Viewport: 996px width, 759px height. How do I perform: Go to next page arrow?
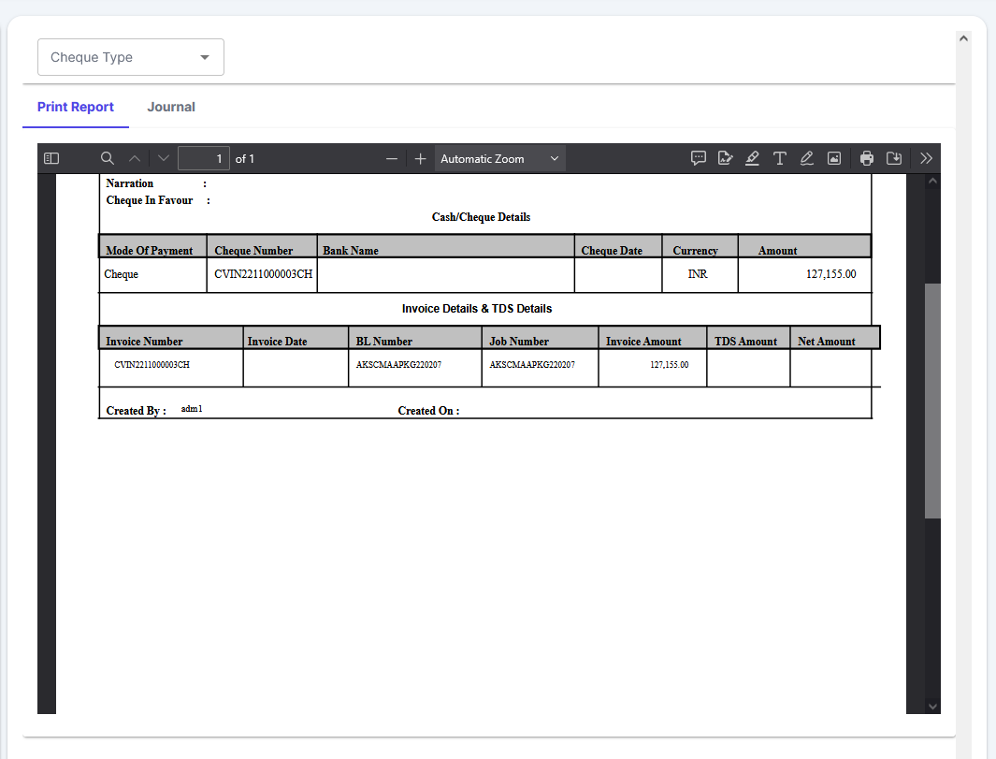pos(164,158)
